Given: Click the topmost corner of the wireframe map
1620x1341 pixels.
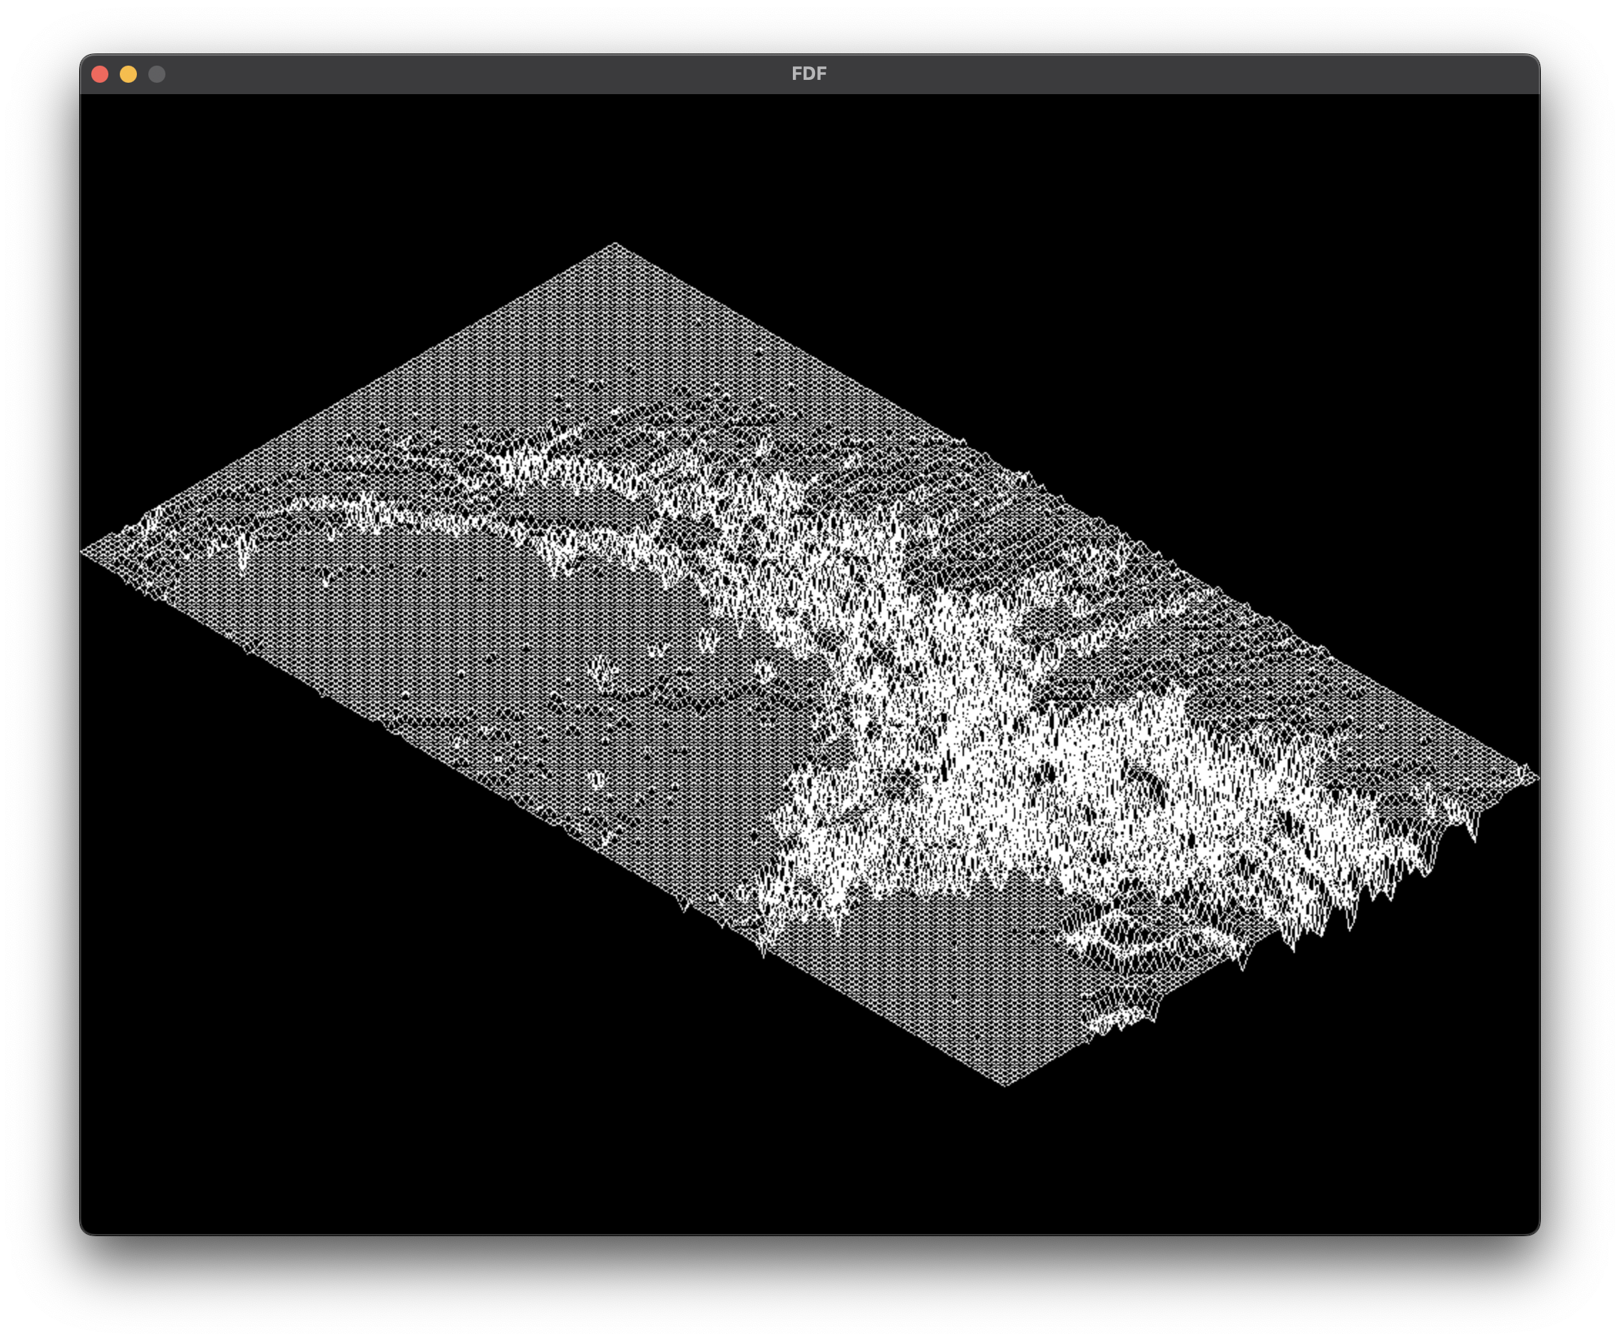Looking at the screenshot, I should pyautogui.click(x=615, y=245).
